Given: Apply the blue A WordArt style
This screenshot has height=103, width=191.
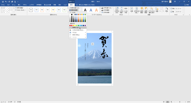Looking at the screenshot, I should [x=91, y=10].
